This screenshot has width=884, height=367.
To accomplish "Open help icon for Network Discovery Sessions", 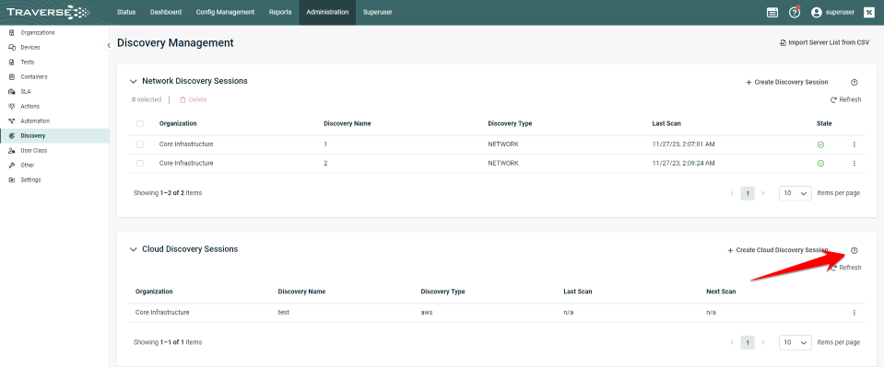I will tap(855, 82).
